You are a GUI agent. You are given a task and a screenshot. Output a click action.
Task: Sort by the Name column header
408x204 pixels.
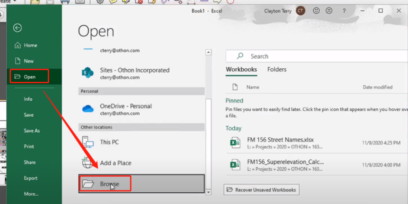point(253,87)
